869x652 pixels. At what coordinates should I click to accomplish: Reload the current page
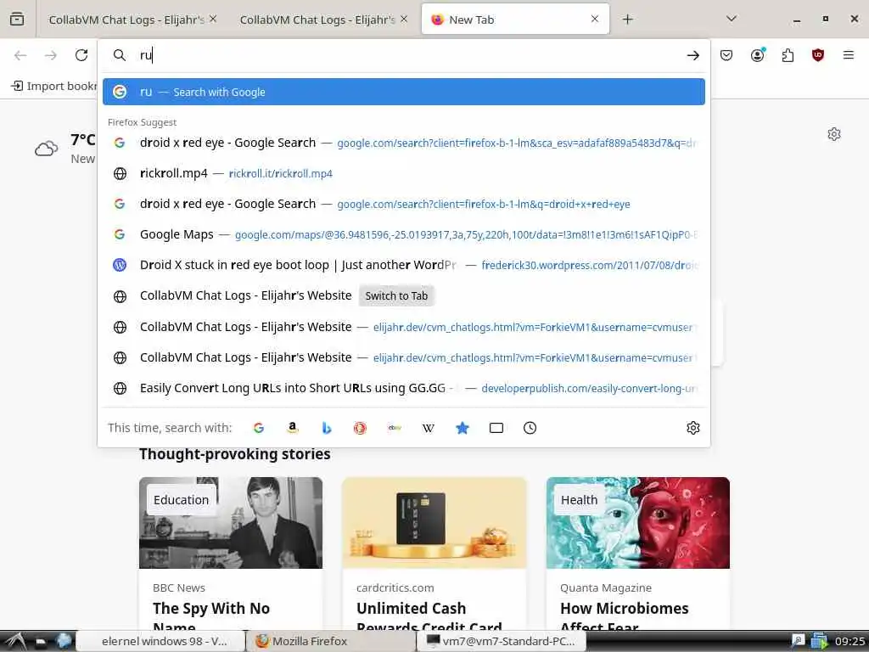[x=81, y=55]
